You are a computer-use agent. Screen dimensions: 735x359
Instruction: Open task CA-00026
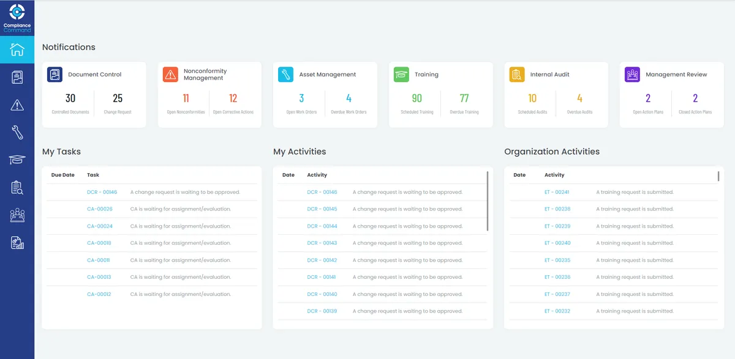pos(100,209)
